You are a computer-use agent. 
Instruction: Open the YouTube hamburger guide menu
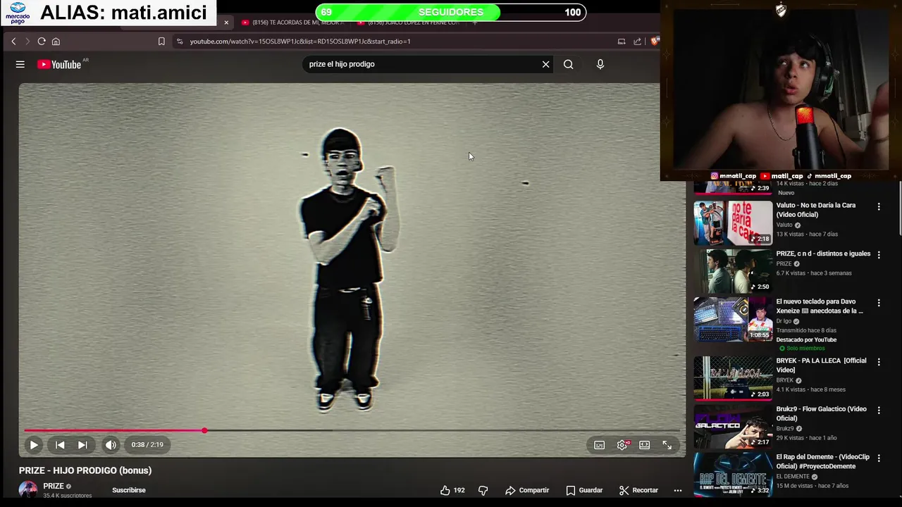20,64
